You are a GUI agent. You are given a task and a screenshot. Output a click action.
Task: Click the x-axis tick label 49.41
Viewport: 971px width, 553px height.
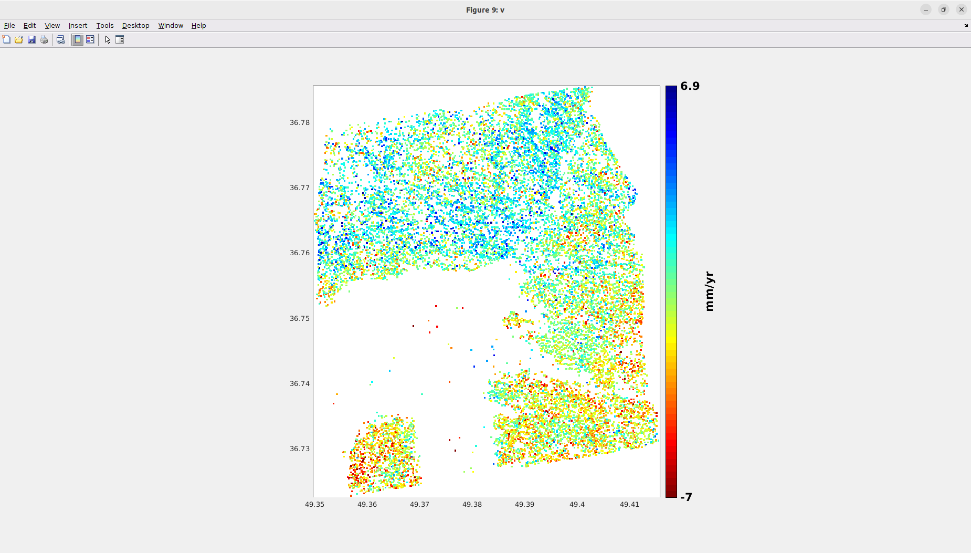click(629, 504)
